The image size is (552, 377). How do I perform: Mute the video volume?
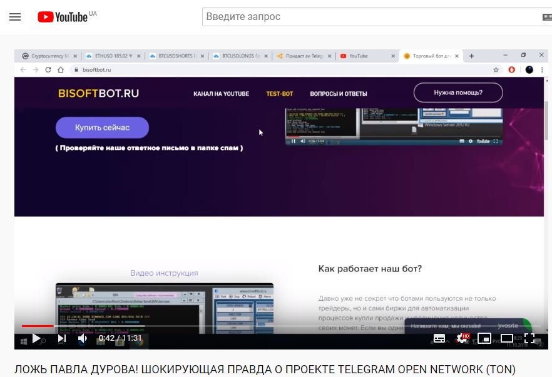(x=83, y=338)
